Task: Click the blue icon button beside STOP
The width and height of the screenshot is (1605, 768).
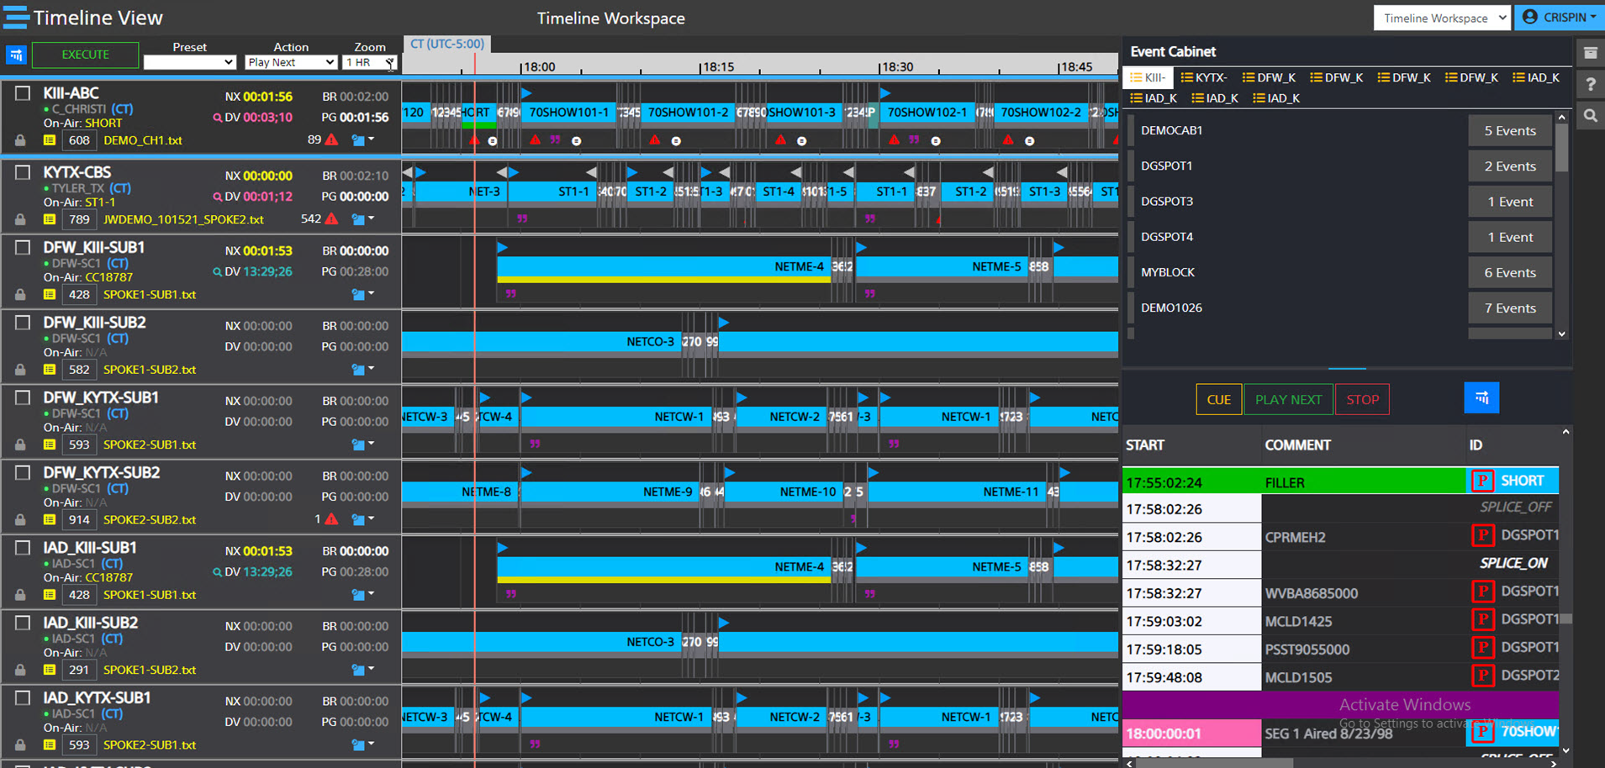Action: coord(1481,398)
